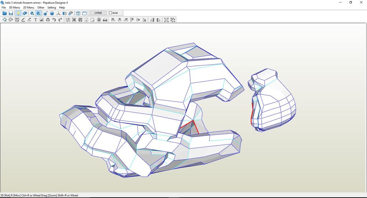Click the chain link icon
Screen dimensions: 367x198
[71, 13]
